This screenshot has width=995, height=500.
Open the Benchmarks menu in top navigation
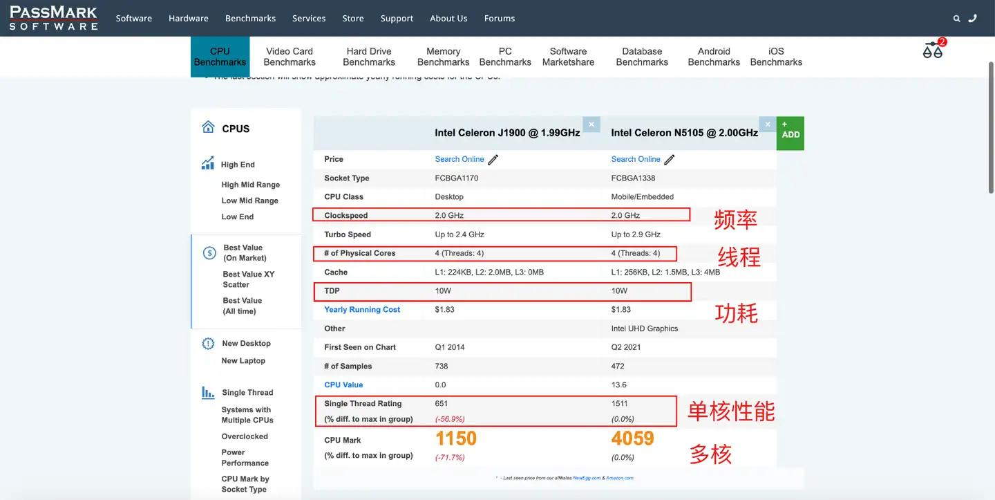click(250, 19)
